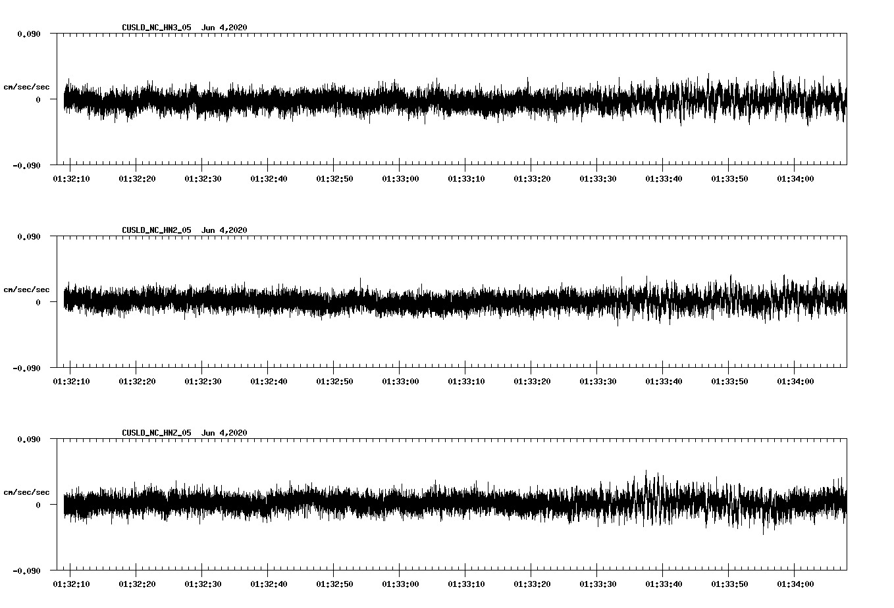Click 01:32:10 time label under HN3 plot
The image size is (894, 608).
[x=71, y=178]
